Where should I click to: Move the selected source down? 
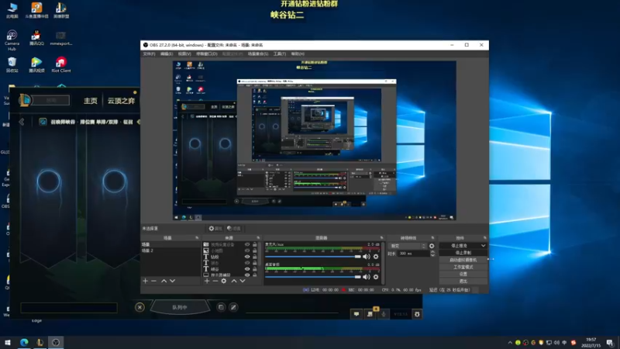243,281
